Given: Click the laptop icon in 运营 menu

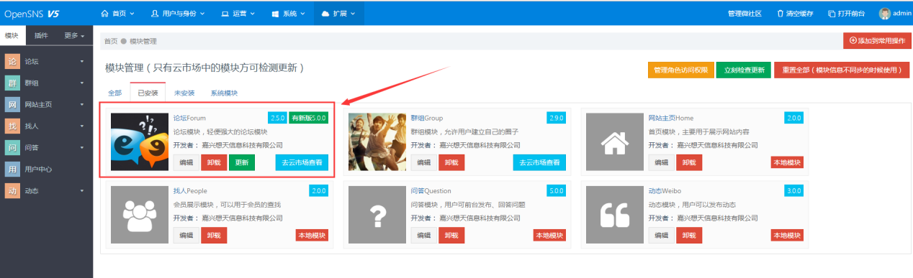Looking at the screenshot, I should 225,13.
